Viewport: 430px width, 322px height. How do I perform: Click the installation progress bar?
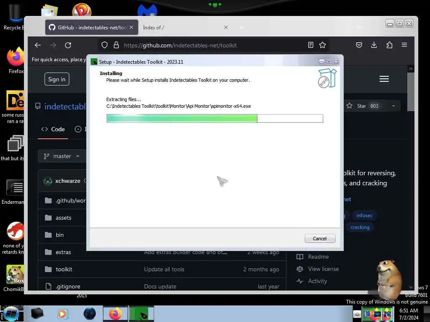pyautogui.click(x=215, y=118)
